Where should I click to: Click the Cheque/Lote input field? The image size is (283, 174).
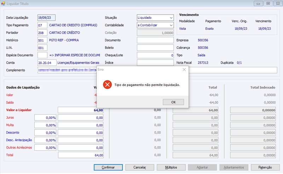[155, 55]
